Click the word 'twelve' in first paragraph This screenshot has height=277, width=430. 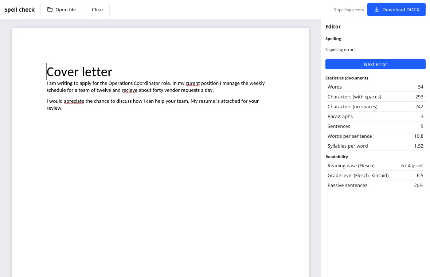click(103, 90)
